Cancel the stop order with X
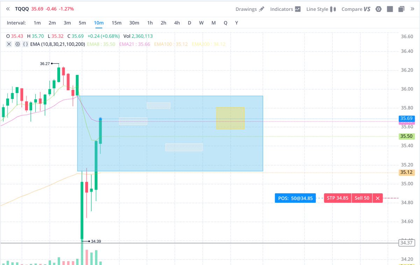The height and width of the screenshot is (265, 420). (378, 198)
